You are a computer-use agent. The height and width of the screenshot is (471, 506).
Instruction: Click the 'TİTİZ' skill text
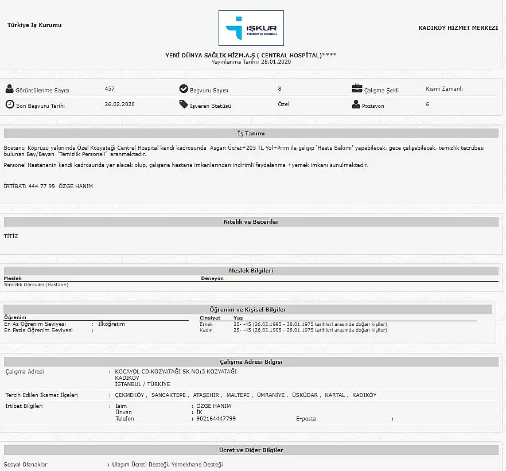pyautogui.click(x=11, y=236)
